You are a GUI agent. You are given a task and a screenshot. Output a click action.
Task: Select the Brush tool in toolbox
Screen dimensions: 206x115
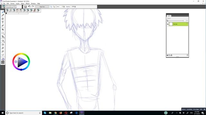(x=3, y=12)
